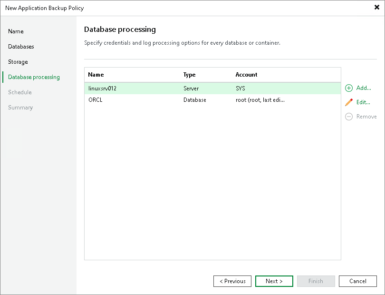This screenshot has height=295, width=385.
Task: Sort by the Account column header
Action: (246, 75)
